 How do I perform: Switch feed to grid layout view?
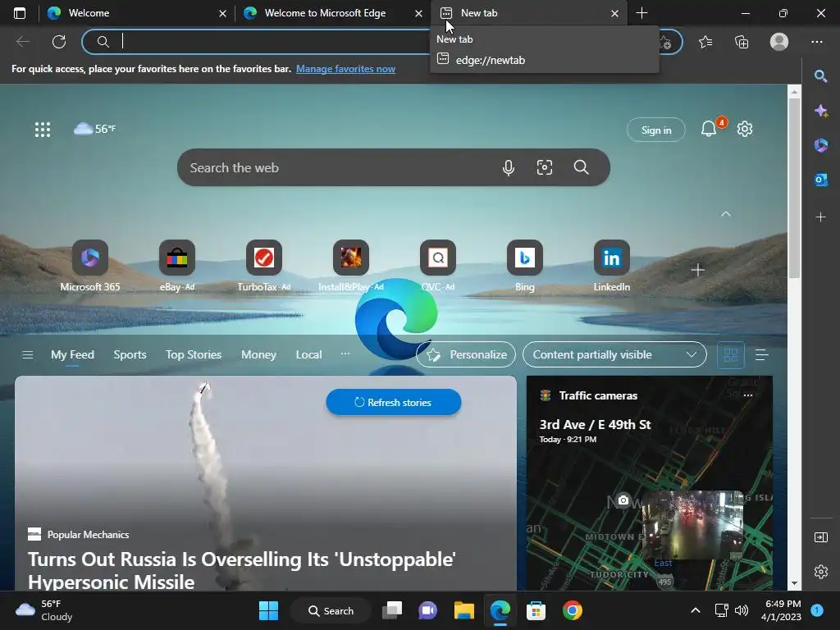(731, 354)
